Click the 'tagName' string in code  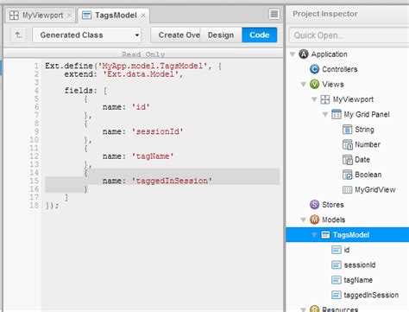(153, 156)
